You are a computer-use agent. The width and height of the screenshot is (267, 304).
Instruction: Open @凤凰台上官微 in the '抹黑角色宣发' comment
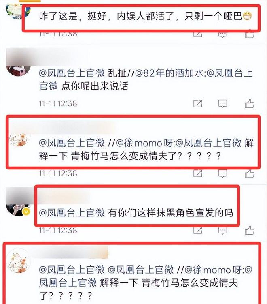(x=72, y=213)
